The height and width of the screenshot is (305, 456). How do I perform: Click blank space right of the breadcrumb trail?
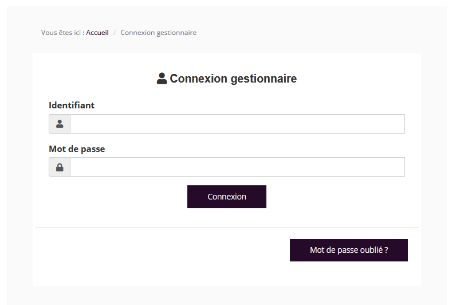[315, 33]
